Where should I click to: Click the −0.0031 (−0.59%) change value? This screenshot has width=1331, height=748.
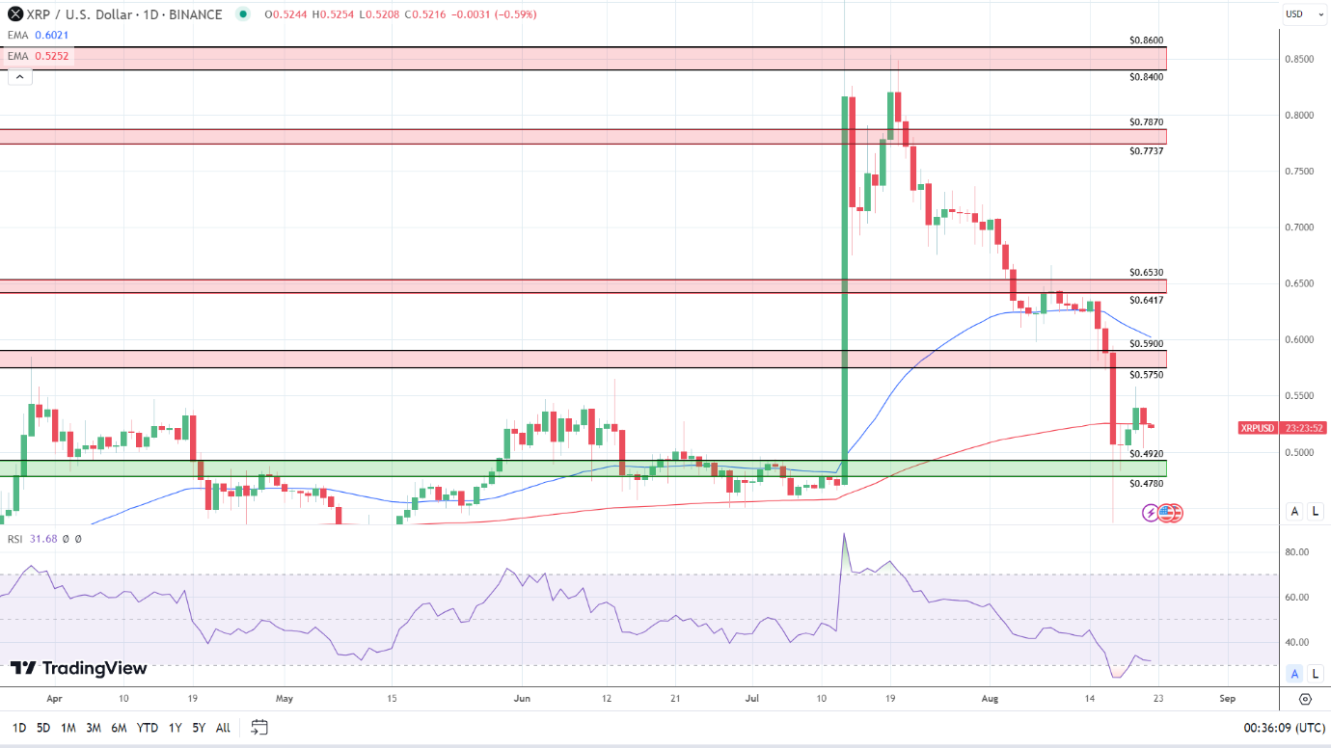pos(495,14)
